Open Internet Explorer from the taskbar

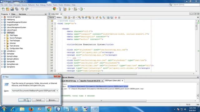tap(13, 109)
